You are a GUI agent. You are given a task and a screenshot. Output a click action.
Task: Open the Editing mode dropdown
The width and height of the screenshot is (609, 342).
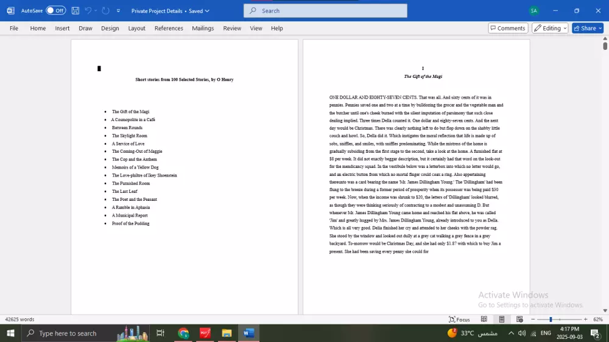tap(550, 28)
